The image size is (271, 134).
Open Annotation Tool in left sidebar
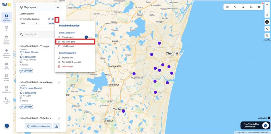click(x=6, y=100)
